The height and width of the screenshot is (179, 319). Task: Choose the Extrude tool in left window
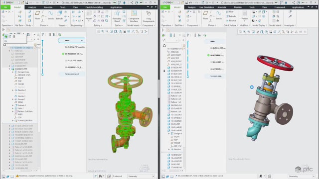[x=59, y=15]
